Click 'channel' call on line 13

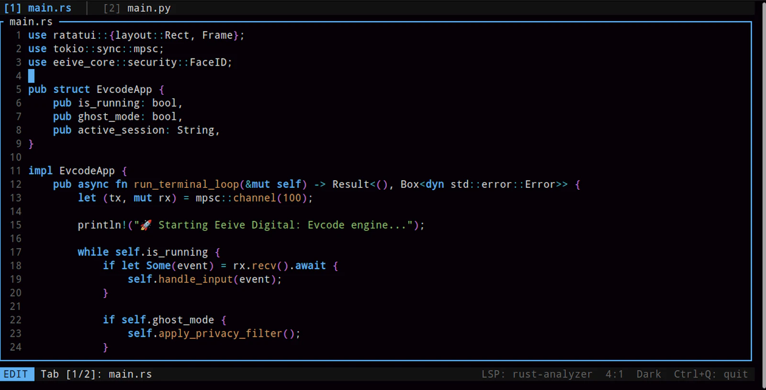pyautogui.click(x=255, y=198)
